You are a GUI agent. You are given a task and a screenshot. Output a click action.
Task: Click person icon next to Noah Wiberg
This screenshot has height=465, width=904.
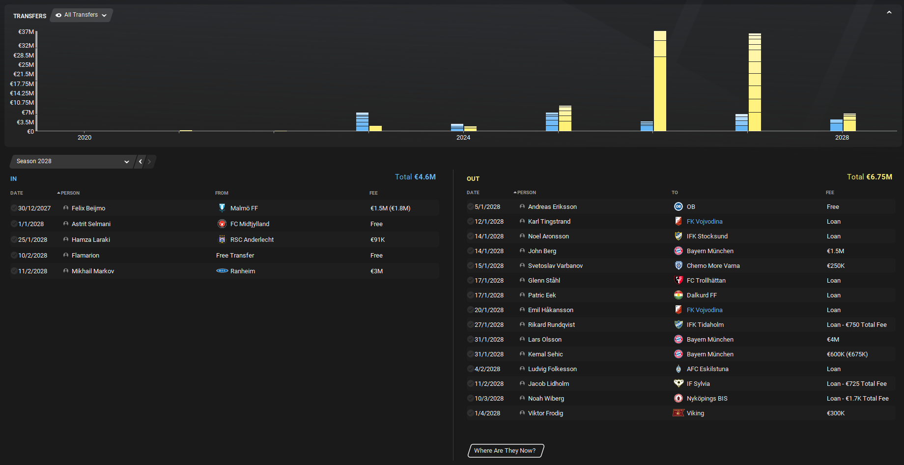522,398
